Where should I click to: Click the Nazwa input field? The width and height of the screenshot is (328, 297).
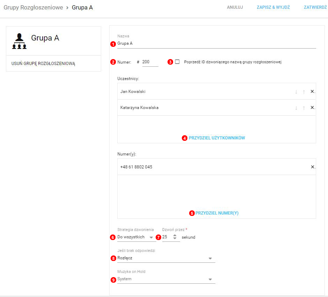(x=216, y=44)
